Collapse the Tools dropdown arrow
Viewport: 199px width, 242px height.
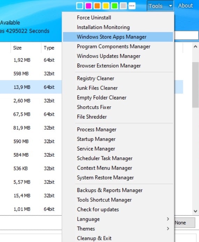170,6
